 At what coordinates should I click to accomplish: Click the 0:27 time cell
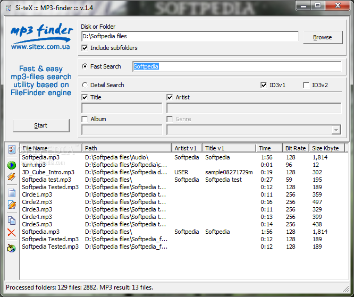(x=267, y=180)
